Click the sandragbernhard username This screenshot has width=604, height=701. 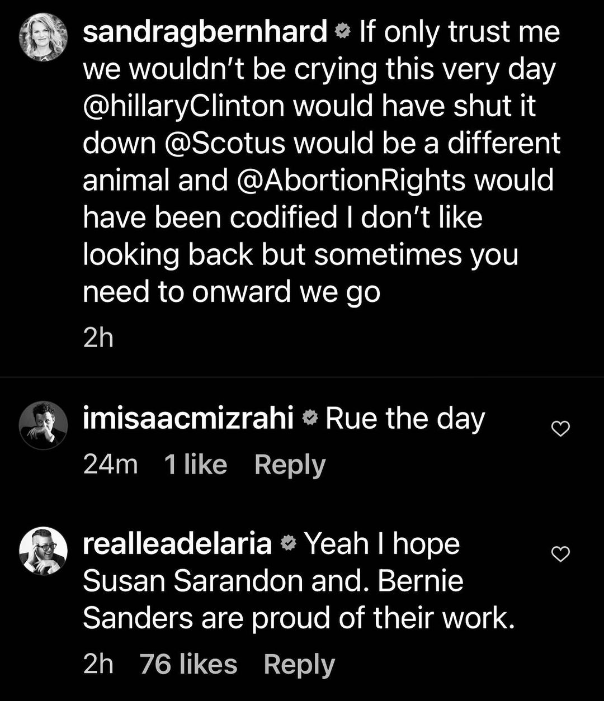pyautogui.click(x=205, y=32)
